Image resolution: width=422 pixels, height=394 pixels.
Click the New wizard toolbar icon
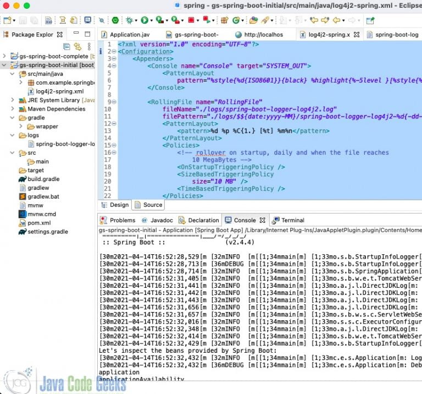click(x=8, y=20)
